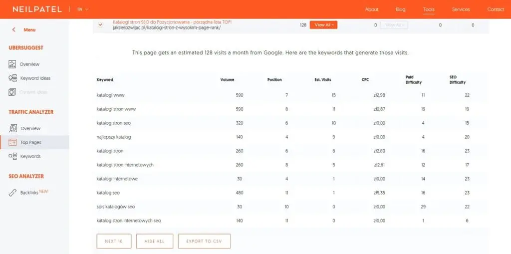Go to Keyword Ideas in sidebar

(x=35, y=78)
